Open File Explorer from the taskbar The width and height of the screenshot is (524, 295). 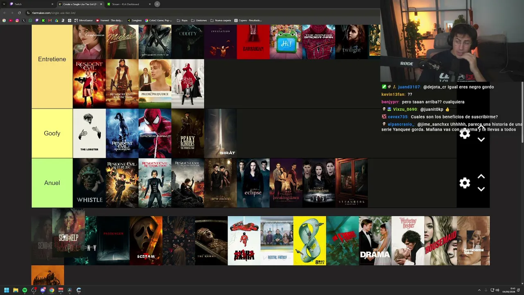pyautogui.click(x=16, y=290)
